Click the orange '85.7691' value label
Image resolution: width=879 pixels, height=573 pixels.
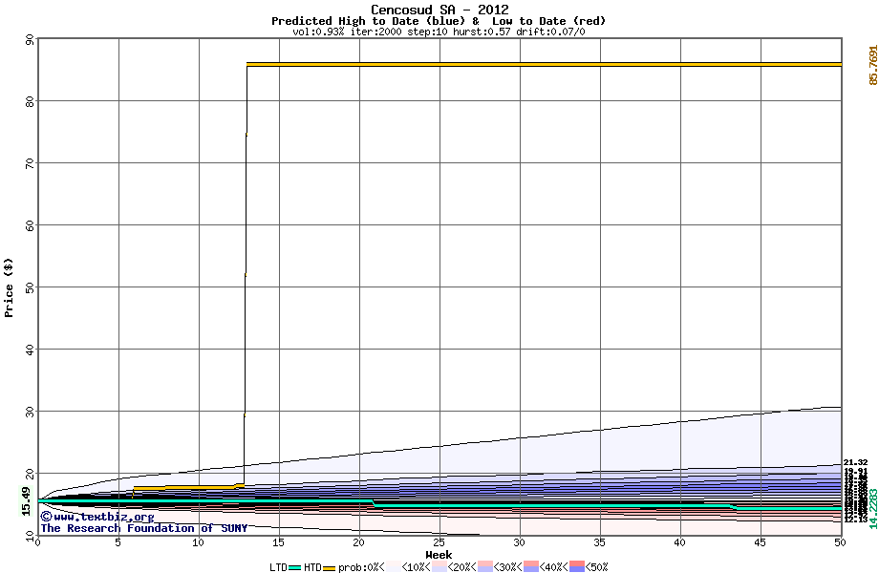(x=873, y=65)
